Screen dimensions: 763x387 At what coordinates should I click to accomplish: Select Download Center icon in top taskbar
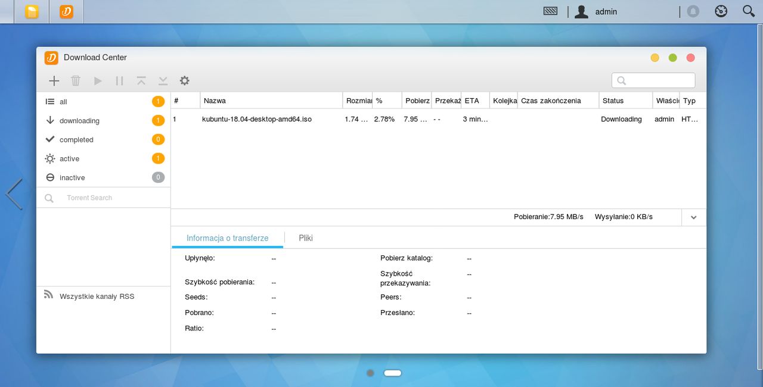pos(66,11)
